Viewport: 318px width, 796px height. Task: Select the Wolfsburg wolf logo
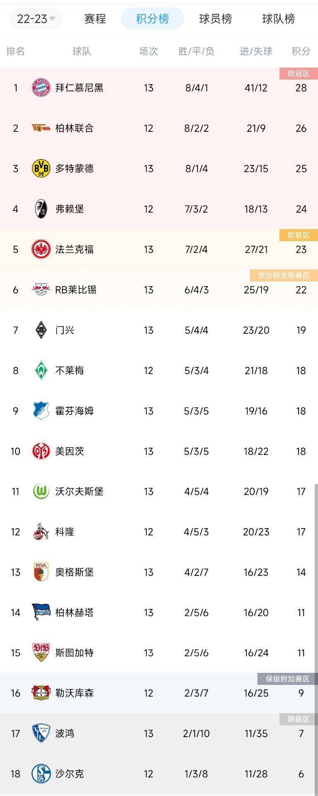click(41, 491)
